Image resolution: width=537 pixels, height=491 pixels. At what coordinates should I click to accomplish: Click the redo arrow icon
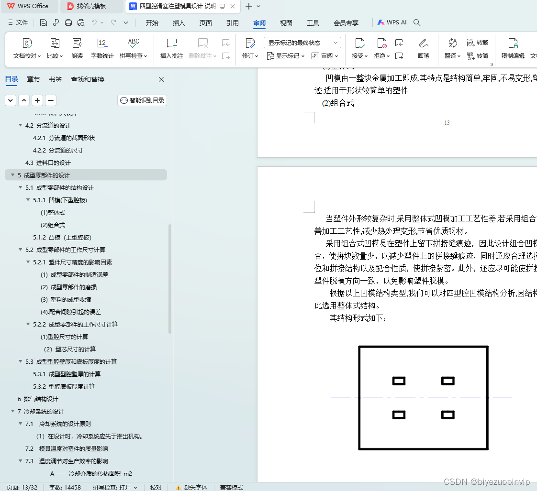click(x=113, y=22)
